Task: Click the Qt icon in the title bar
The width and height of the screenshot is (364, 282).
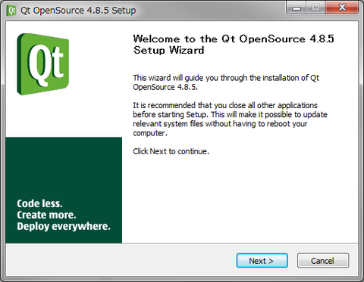Action: click(x=11, y=11)
